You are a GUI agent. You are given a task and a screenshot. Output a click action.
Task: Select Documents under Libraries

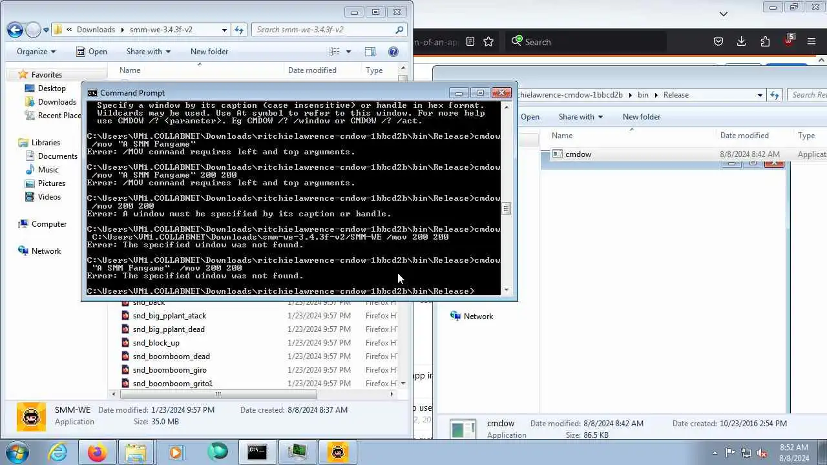[58, 156]
